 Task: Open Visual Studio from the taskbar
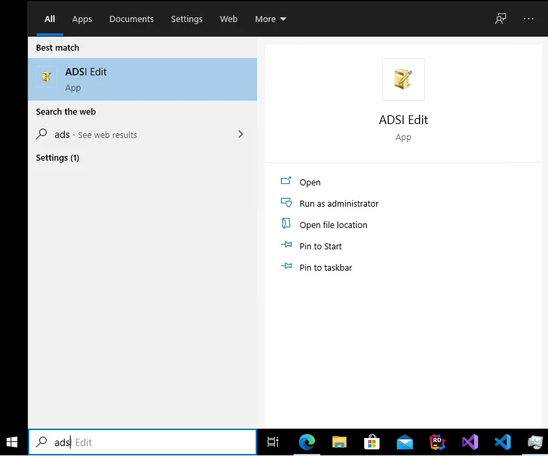[x=470, y=442]
